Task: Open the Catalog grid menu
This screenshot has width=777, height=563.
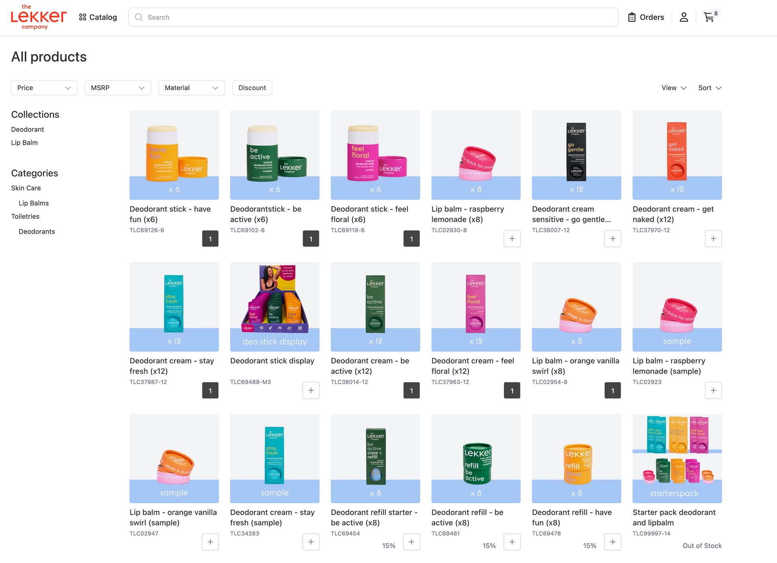Action: [x=98, y=17]
